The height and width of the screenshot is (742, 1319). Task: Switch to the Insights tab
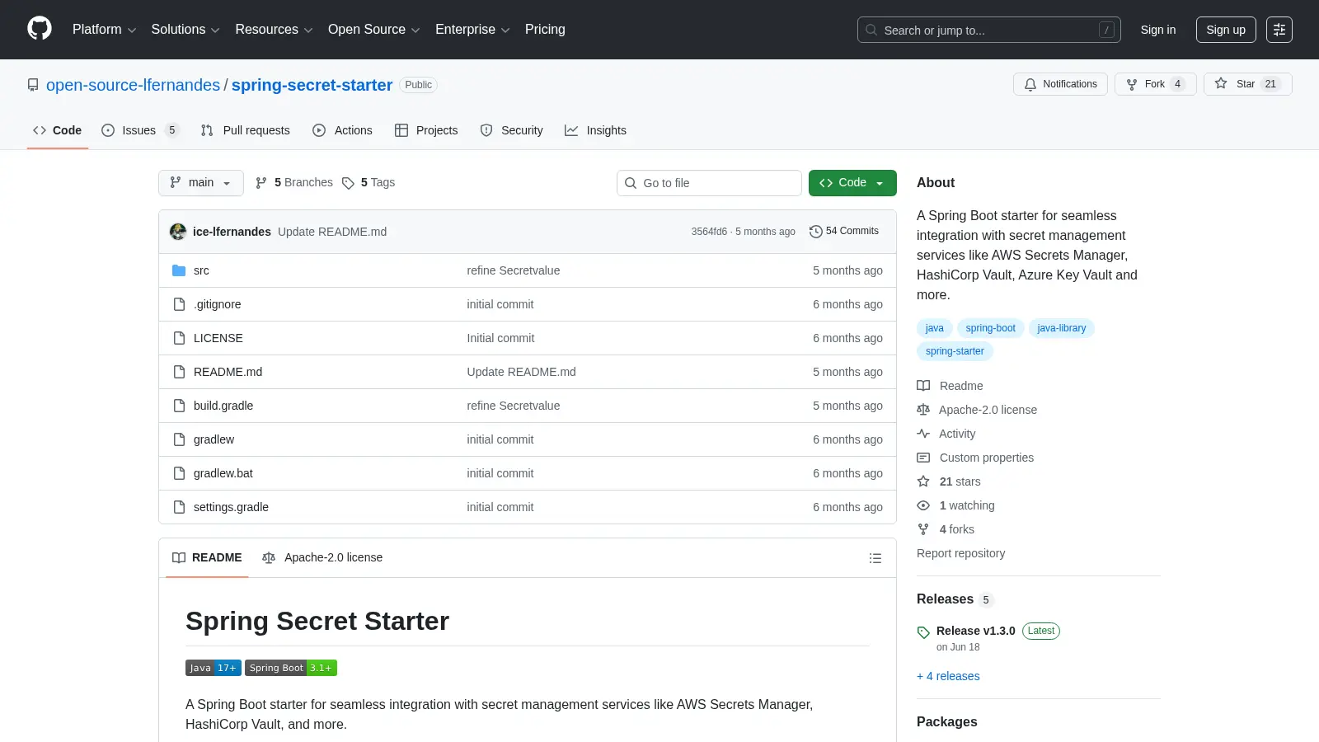pyautogui.click(x=595, y=130)
